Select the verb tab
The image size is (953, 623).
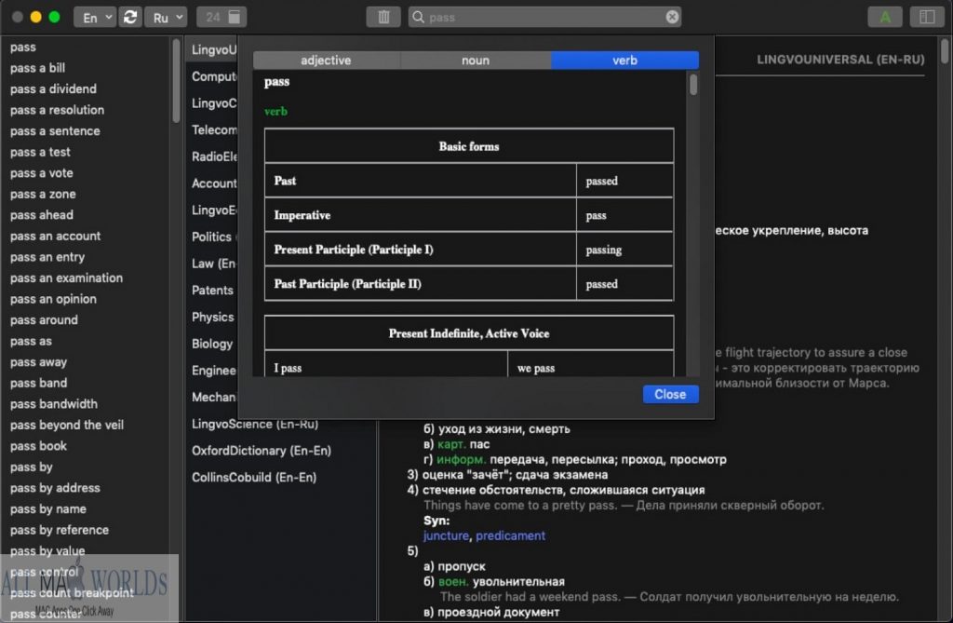(624, 61)
